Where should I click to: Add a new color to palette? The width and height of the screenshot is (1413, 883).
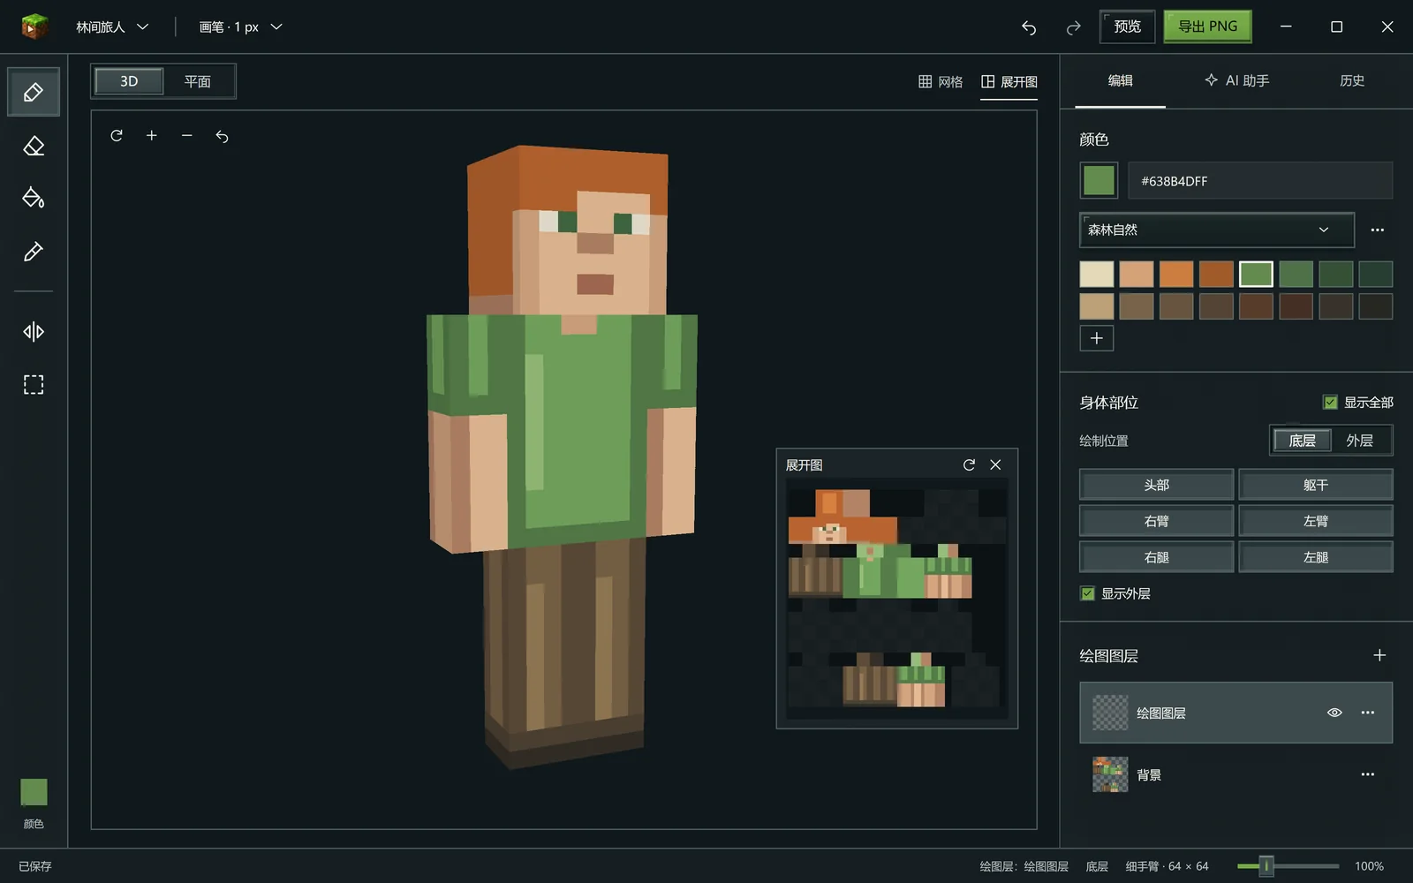click(x=1097, y=338)
